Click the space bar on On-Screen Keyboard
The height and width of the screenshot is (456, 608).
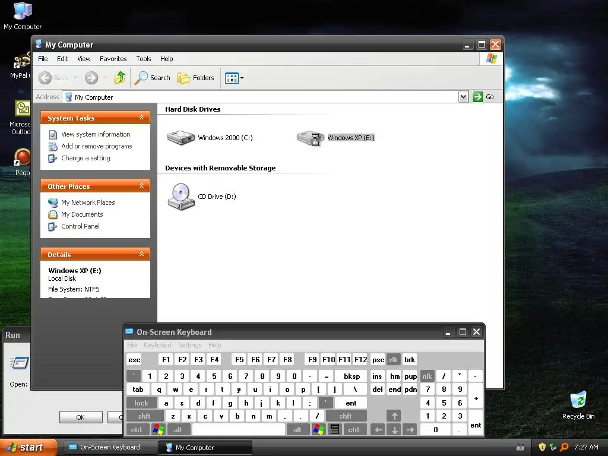click(239, 430)
